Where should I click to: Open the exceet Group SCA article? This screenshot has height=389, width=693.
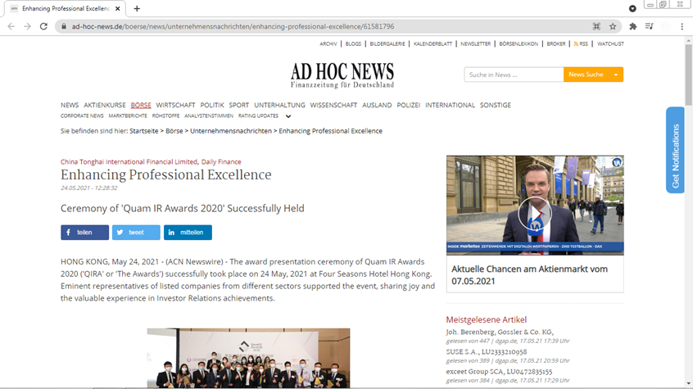pos(499,372)
